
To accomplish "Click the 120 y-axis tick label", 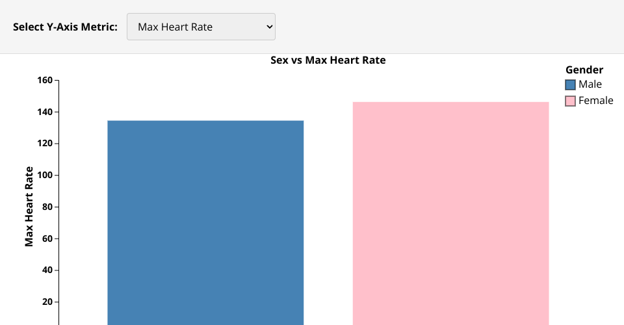I will click(45, 144).
